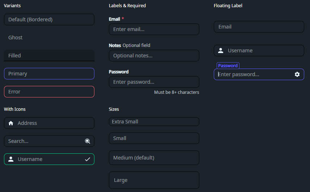This screenshot has width=310, height=192.
Task: Click the Small size input
Action: 154,138
